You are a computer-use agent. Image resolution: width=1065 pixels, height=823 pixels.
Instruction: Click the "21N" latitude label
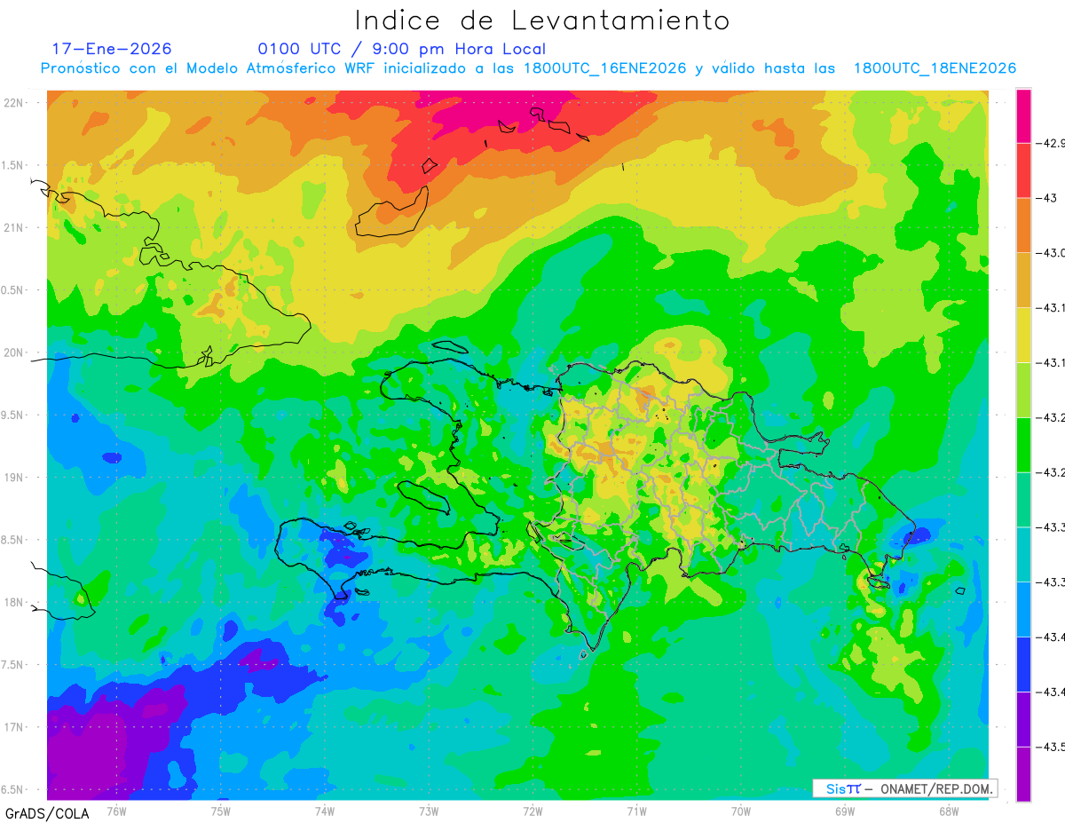tap(15, 228)
